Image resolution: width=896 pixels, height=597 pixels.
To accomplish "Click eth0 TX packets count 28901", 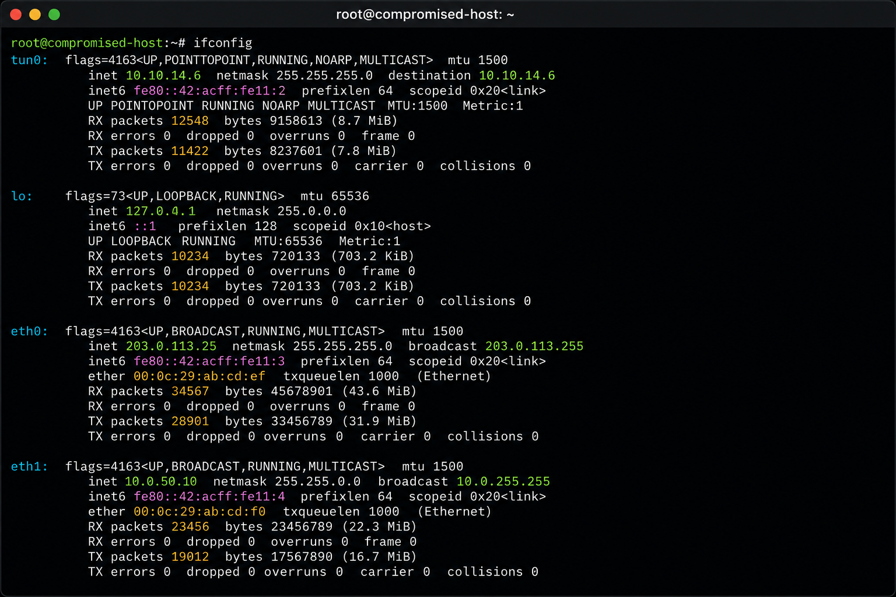I will pyautogui.click(x=190, y=422).
